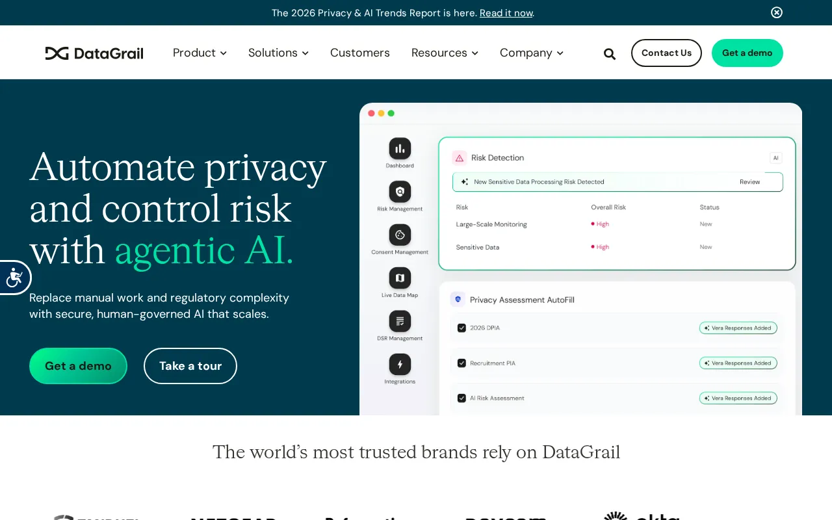Expand the Company menu
This screenshot has width=832, height=520.
[x=531, y=53]
